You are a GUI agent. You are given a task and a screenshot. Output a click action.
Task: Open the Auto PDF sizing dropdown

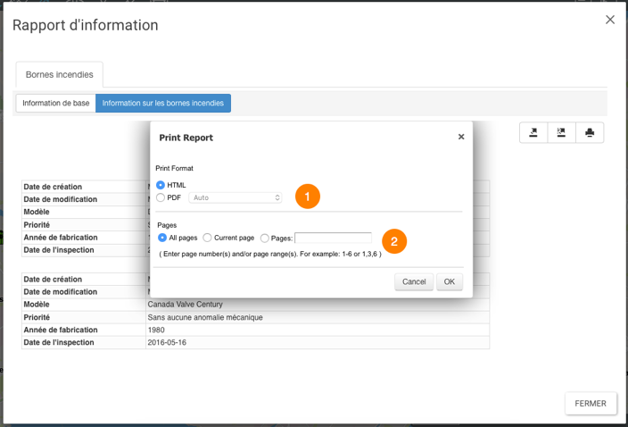pos(235,197)
